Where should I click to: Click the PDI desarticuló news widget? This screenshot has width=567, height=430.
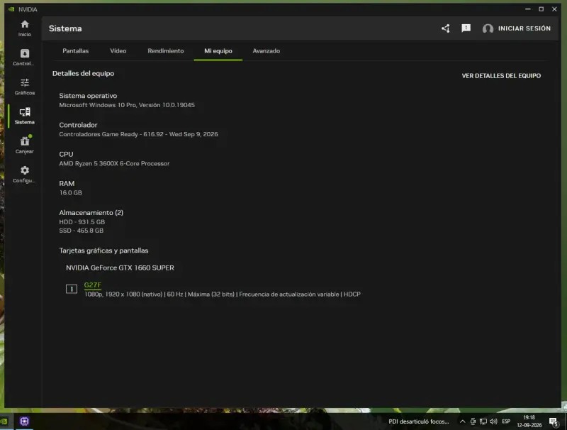click(419, 421)
